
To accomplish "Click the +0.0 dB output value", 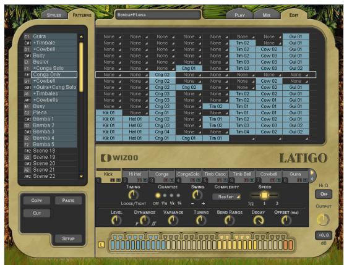I will (324, 235).
